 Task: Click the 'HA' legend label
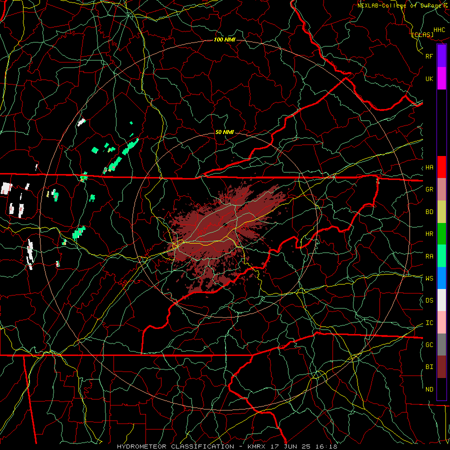point(429,167)
